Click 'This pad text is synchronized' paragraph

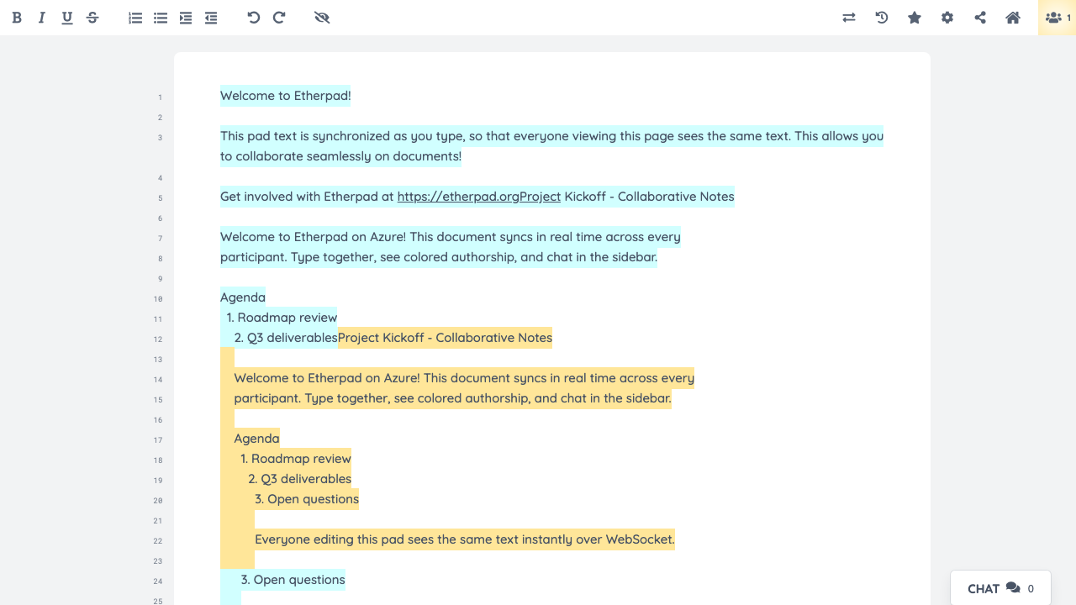pos(551,146)
